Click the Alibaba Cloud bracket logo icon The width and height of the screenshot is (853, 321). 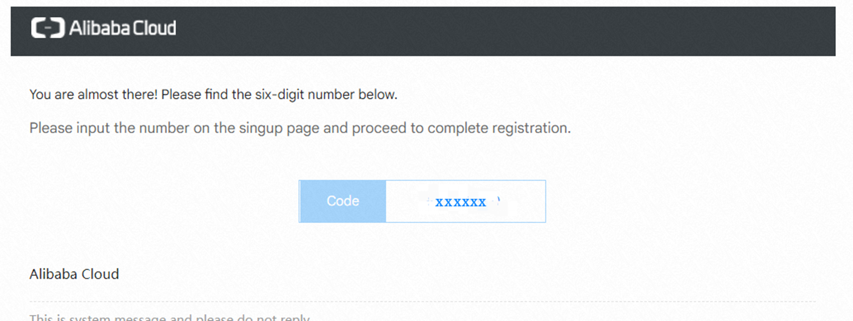point(48,28)
